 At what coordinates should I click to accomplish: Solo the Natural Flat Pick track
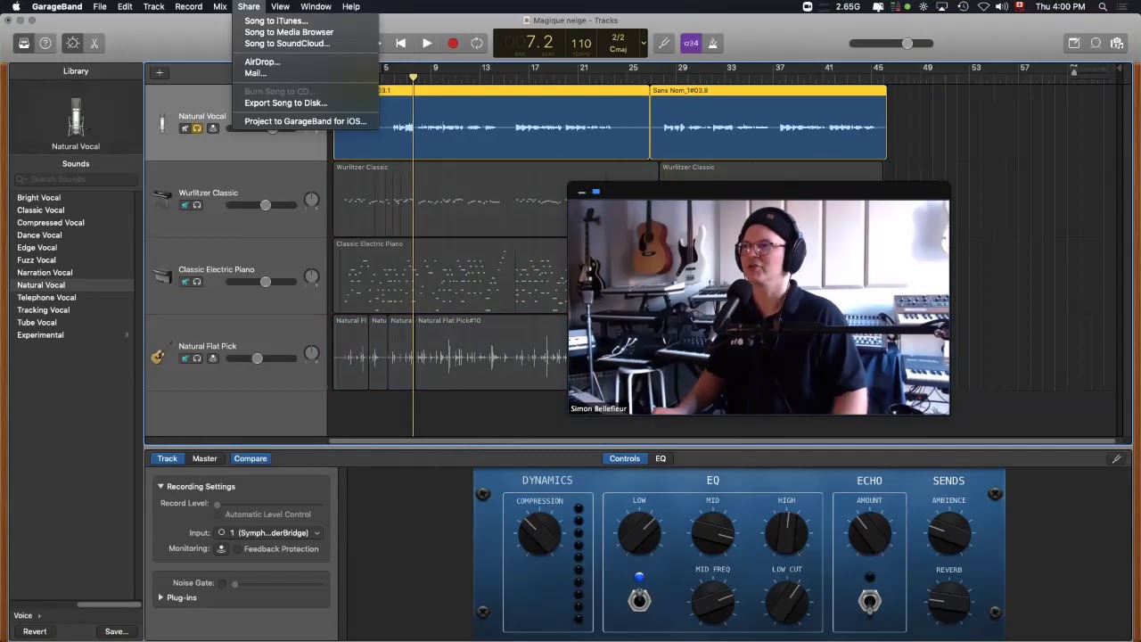point(198,358)
